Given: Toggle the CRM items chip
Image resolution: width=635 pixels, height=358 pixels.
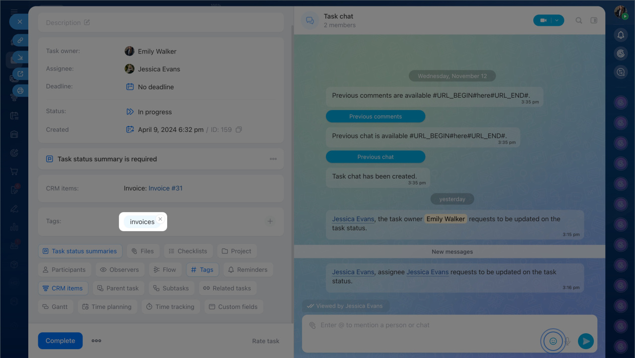Looking at the screenshot, I should coord(63,288).
